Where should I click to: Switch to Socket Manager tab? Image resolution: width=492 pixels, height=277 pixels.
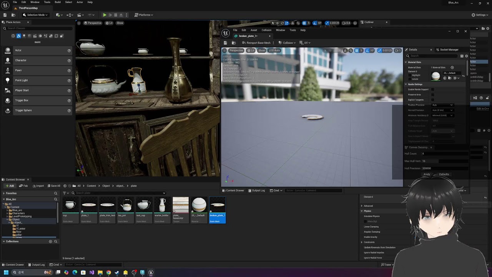coord(447,50)
